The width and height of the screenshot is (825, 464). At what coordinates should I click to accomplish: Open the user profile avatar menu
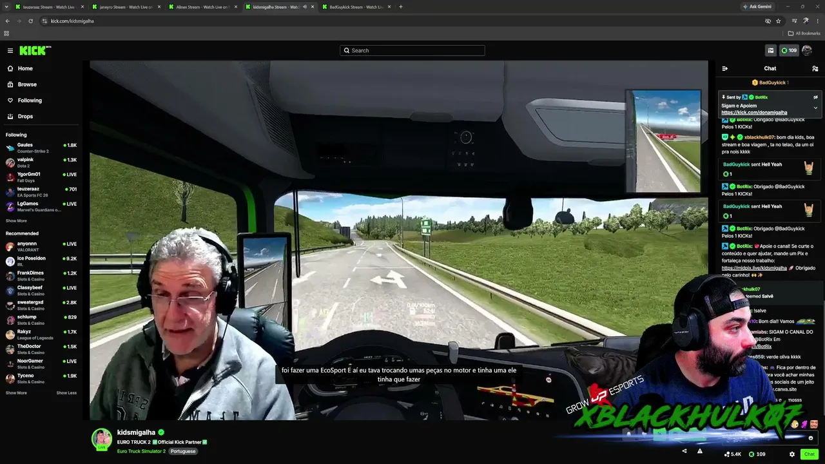(x=806, y=50)
